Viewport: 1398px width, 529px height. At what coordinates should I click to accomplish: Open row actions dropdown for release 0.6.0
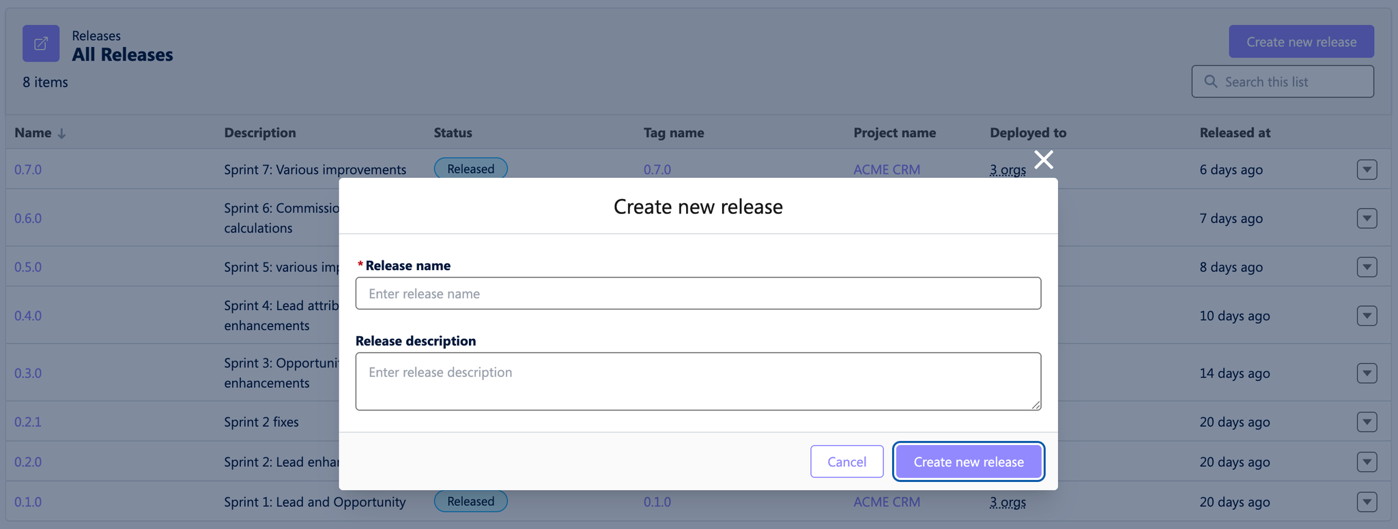point(1367,219)
